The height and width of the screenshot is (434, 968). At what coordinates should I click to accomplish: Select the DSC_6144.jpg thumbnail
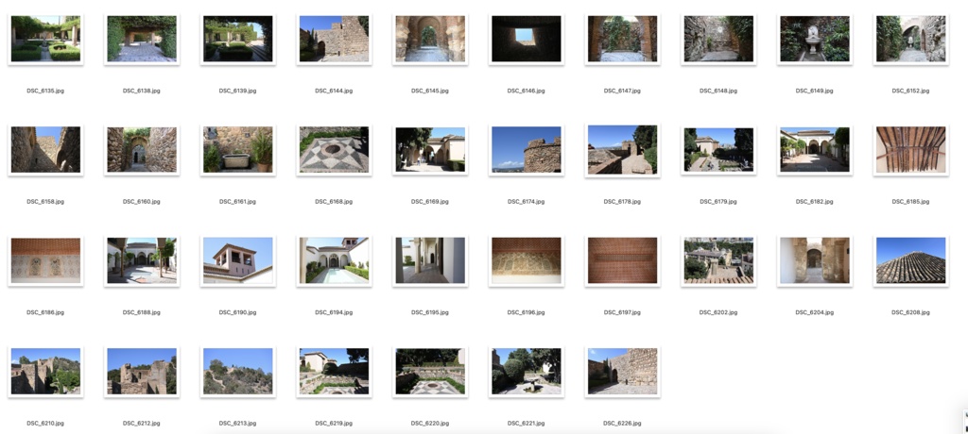334,39
